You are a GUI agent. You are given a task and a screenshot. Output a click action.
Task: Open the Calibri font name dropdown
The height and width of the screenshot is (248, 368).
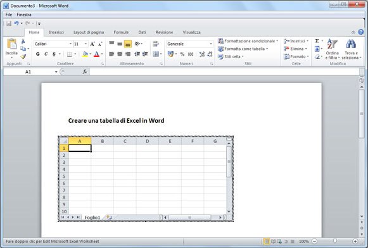(70, 44)
